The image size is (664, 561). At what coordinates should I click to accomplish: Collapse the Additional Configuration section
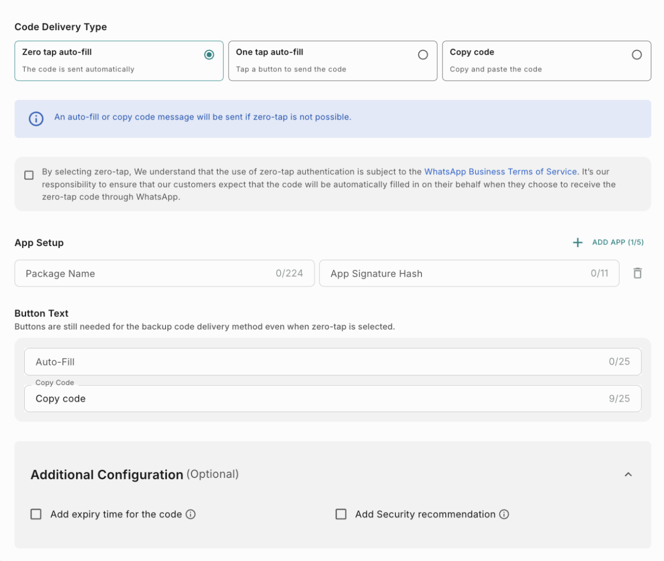coord(628,474)
